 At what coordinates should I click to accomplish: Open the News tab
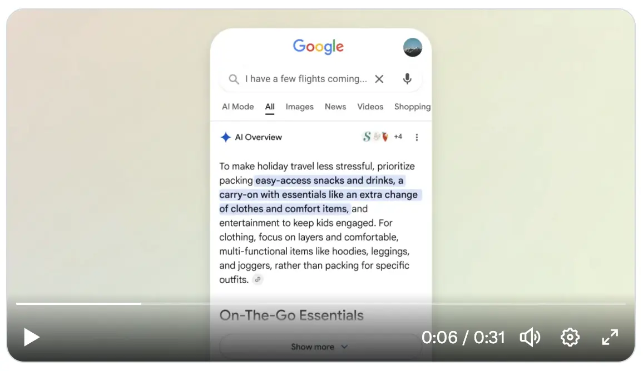pyautogui.click(x=335, y=107)
